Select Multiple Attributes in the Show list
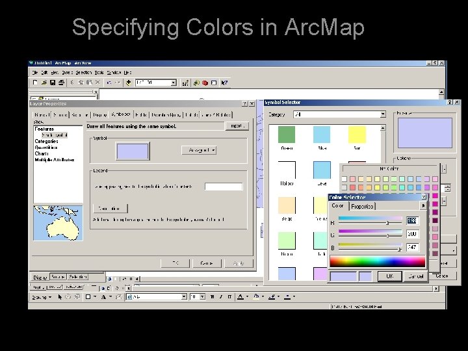This screenshot has height=351, width=468. click(55, 160)
